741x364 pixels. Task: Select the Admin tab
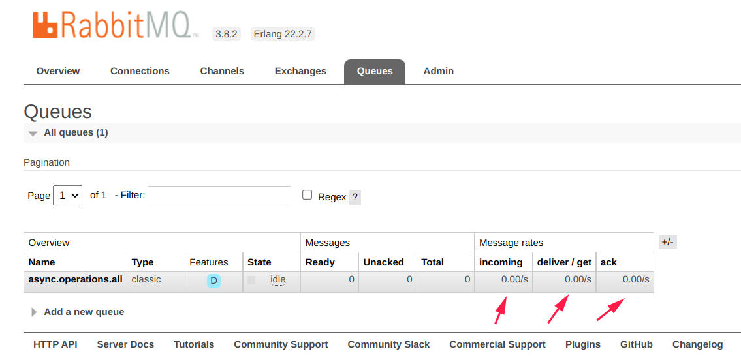438,71
